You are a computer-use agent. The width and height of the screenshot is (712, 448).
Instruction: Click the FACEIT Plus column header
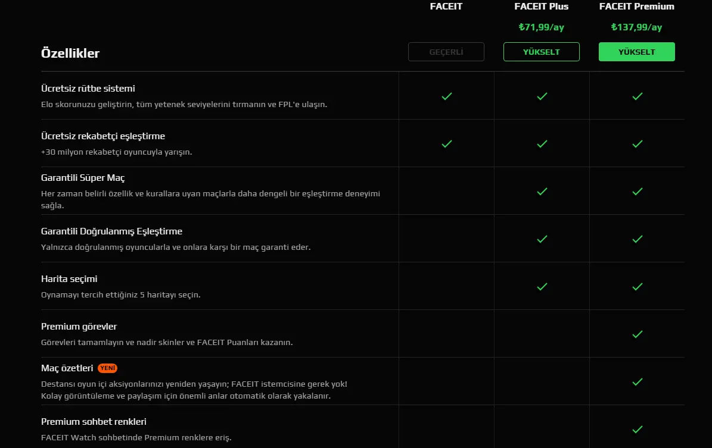pos(541,7)
